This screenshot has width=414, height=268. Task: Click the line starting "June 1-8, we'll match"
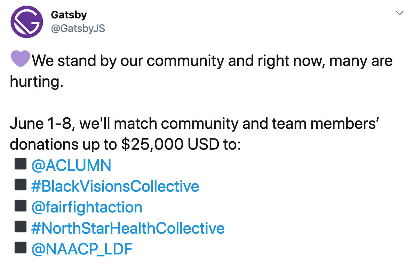[x=194, y=124]
